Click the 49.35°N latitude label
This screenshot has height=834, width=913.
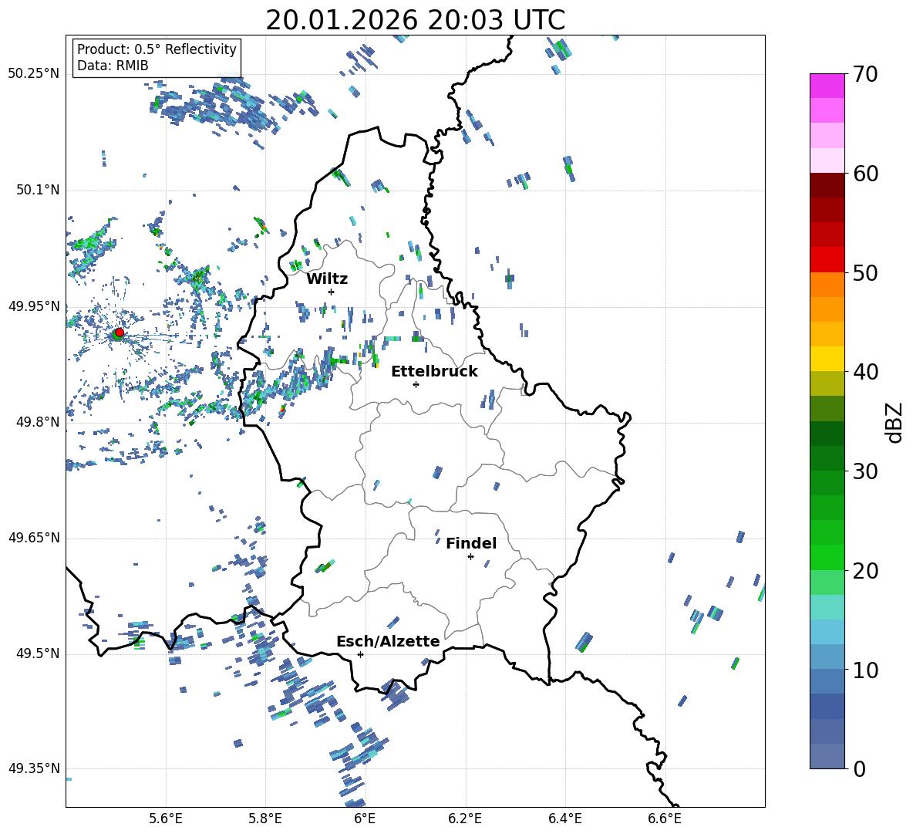click(34, 768)
